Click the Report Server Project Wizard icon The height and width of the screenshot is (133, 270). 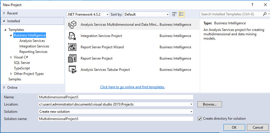72,47
